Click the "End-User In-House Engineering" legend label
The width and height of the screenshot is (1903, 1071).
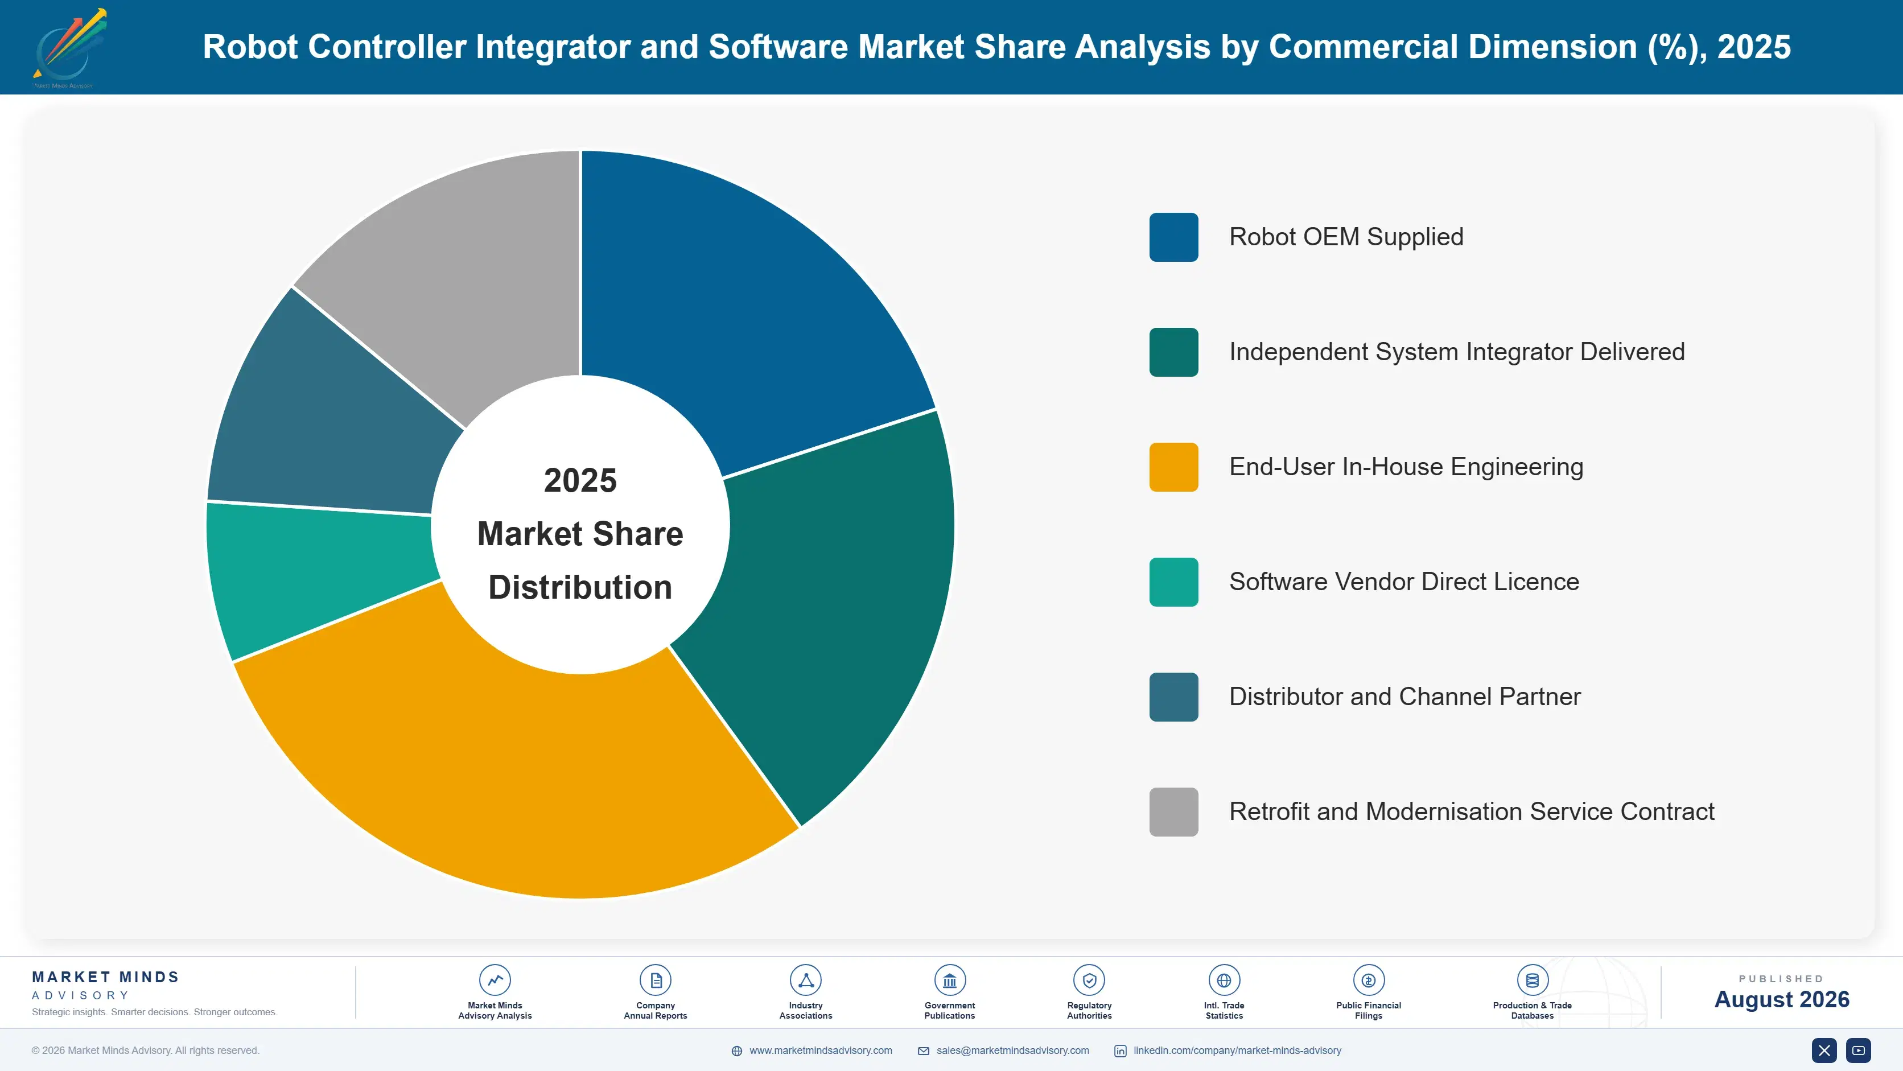point(1406,467)
